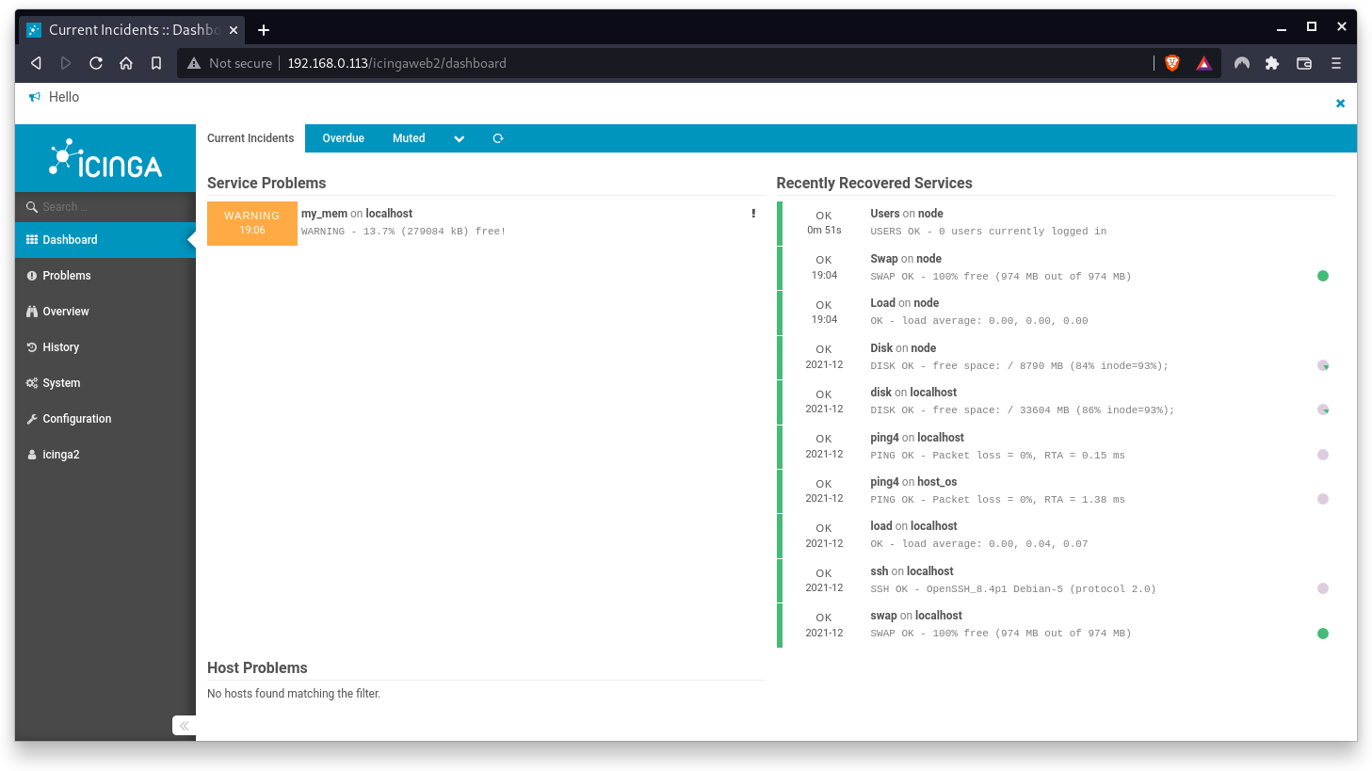Image resolution: width=1372 pixels, height=771 pixels.
Task: Open the dropdown chevron next to Muted
Action: [459, 138]
